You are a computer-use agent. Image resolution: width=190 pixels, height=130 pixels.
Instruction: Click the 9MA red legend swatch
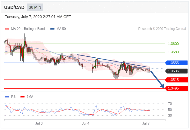point(22,97)
